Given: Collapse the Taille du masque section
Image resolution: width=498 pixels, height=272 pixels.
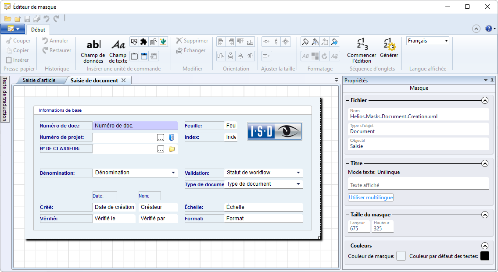Looking at the screenshot, I should pos(485,215).
